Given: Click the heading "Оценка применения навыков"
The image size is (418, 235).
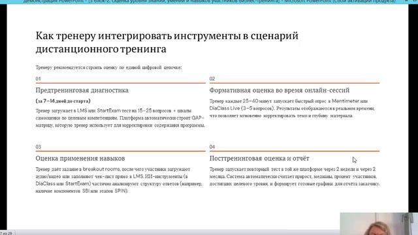Looking at the screenshot, I should [80, 158].
